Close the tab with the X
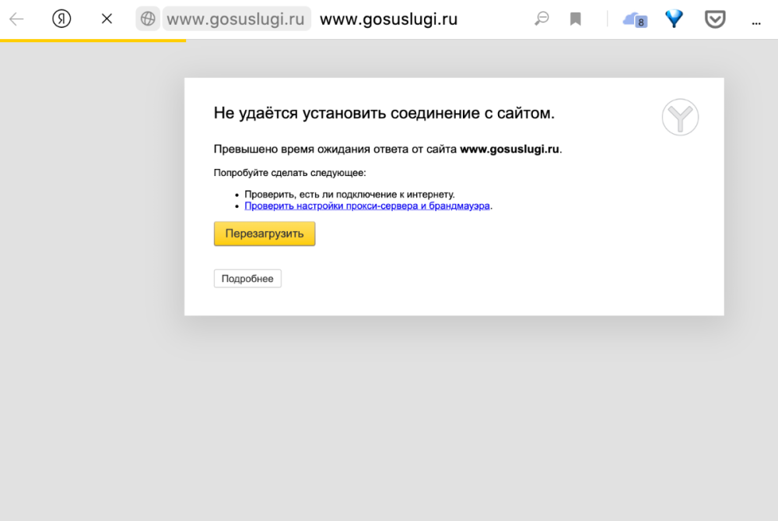778x521 pixels. (x=106, y=18)
